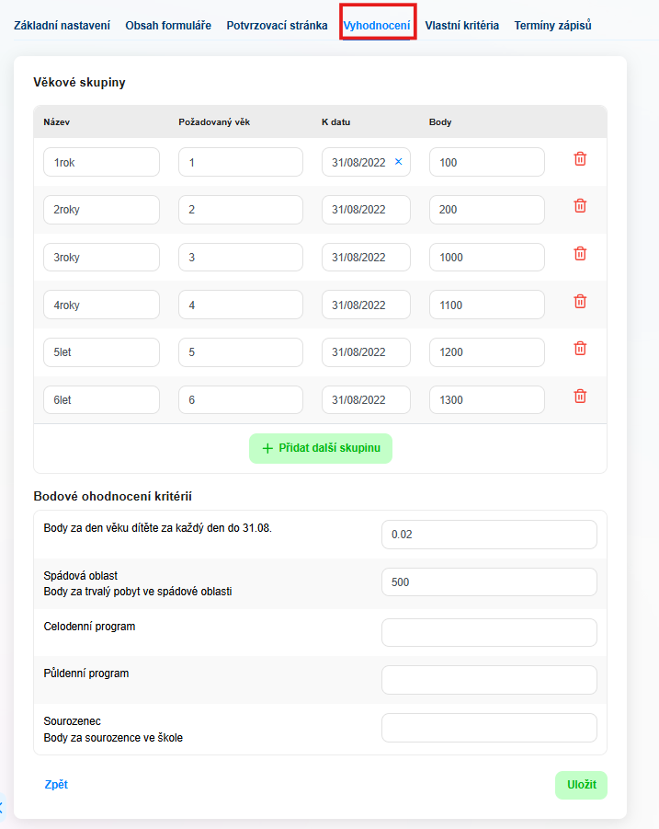Open K datu date field for 6let
This screenshot has width=659, height=829.
click(x=365, y=400)
